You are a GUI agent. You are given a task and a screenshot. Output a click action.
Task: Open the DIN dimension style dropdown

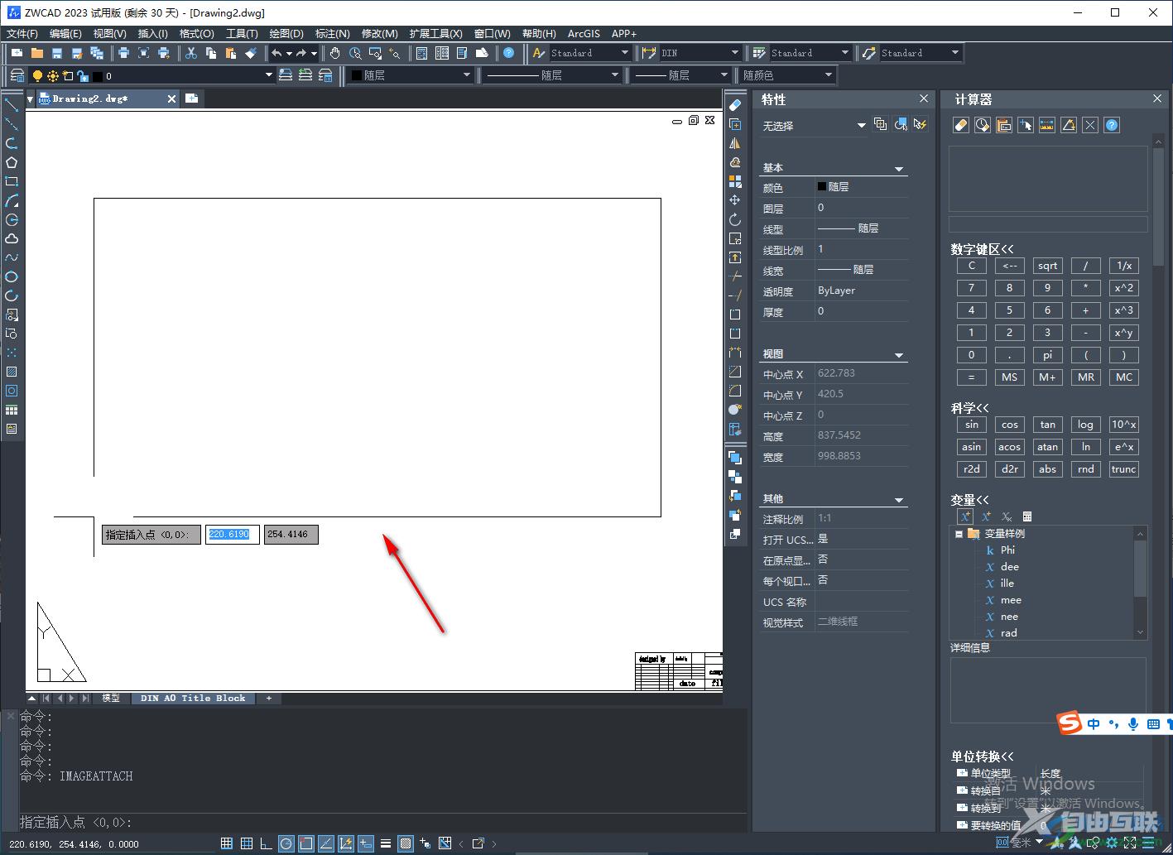735,53
